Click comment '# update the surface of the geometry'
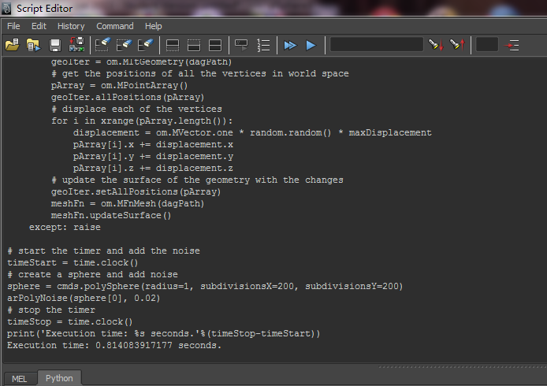The image size is (547, 386). [x=198, y=180]
